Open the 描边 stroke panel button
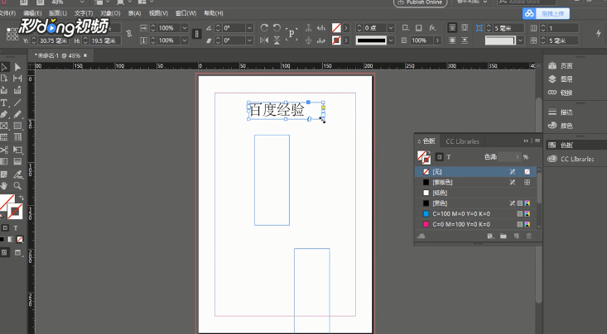 (561, 112)
